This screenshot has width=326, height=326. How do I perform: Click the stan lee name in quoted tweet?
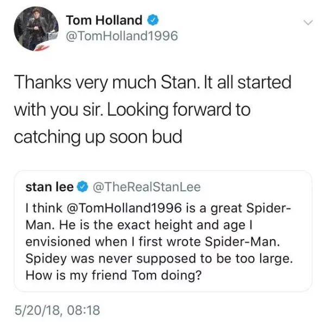click(x=49, y=187)
